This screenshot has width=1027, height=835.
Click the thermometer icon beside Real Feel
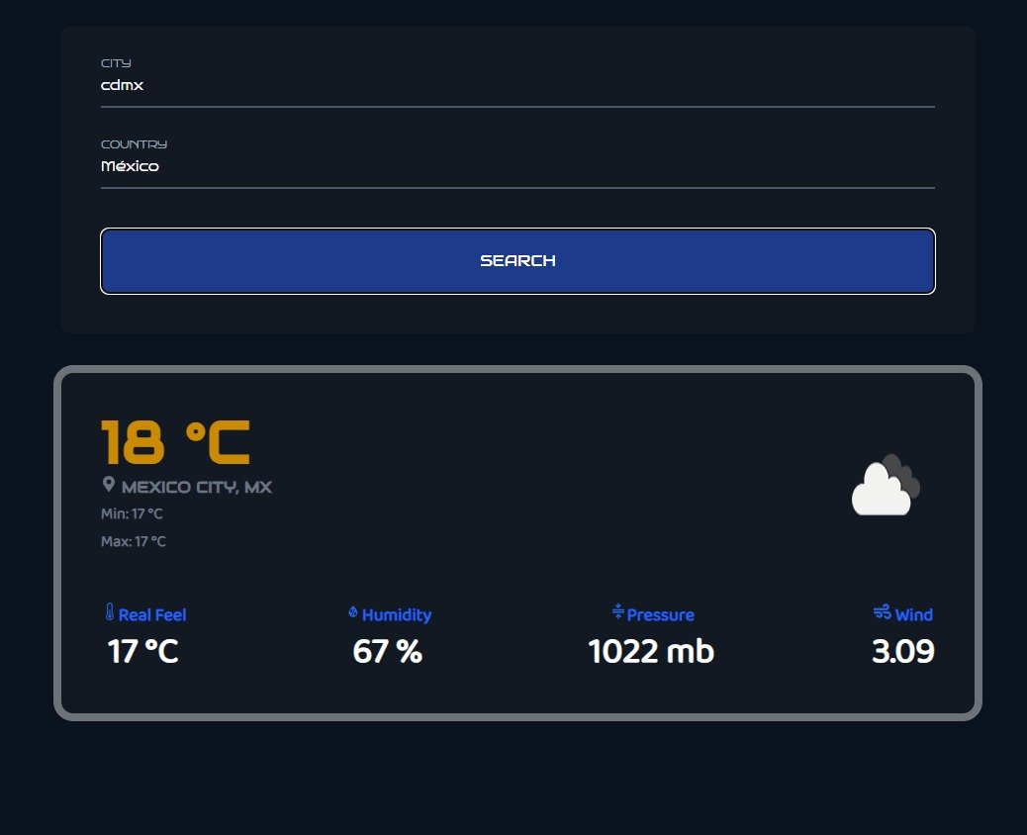point(110,613)
